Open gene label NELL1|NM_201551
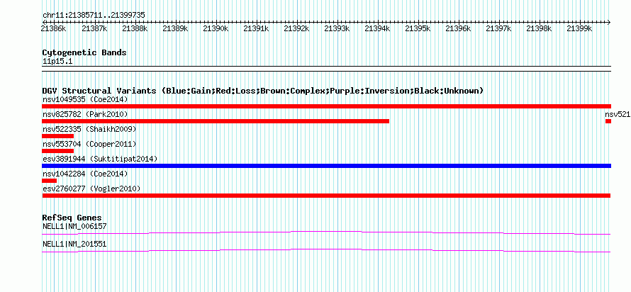Screen dimensions: 631x292 tap(74, 244)
